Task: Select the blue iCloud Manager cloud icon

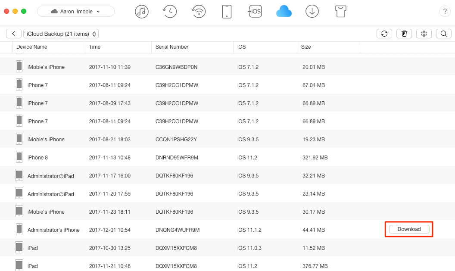Action: (x=284, y=12)
